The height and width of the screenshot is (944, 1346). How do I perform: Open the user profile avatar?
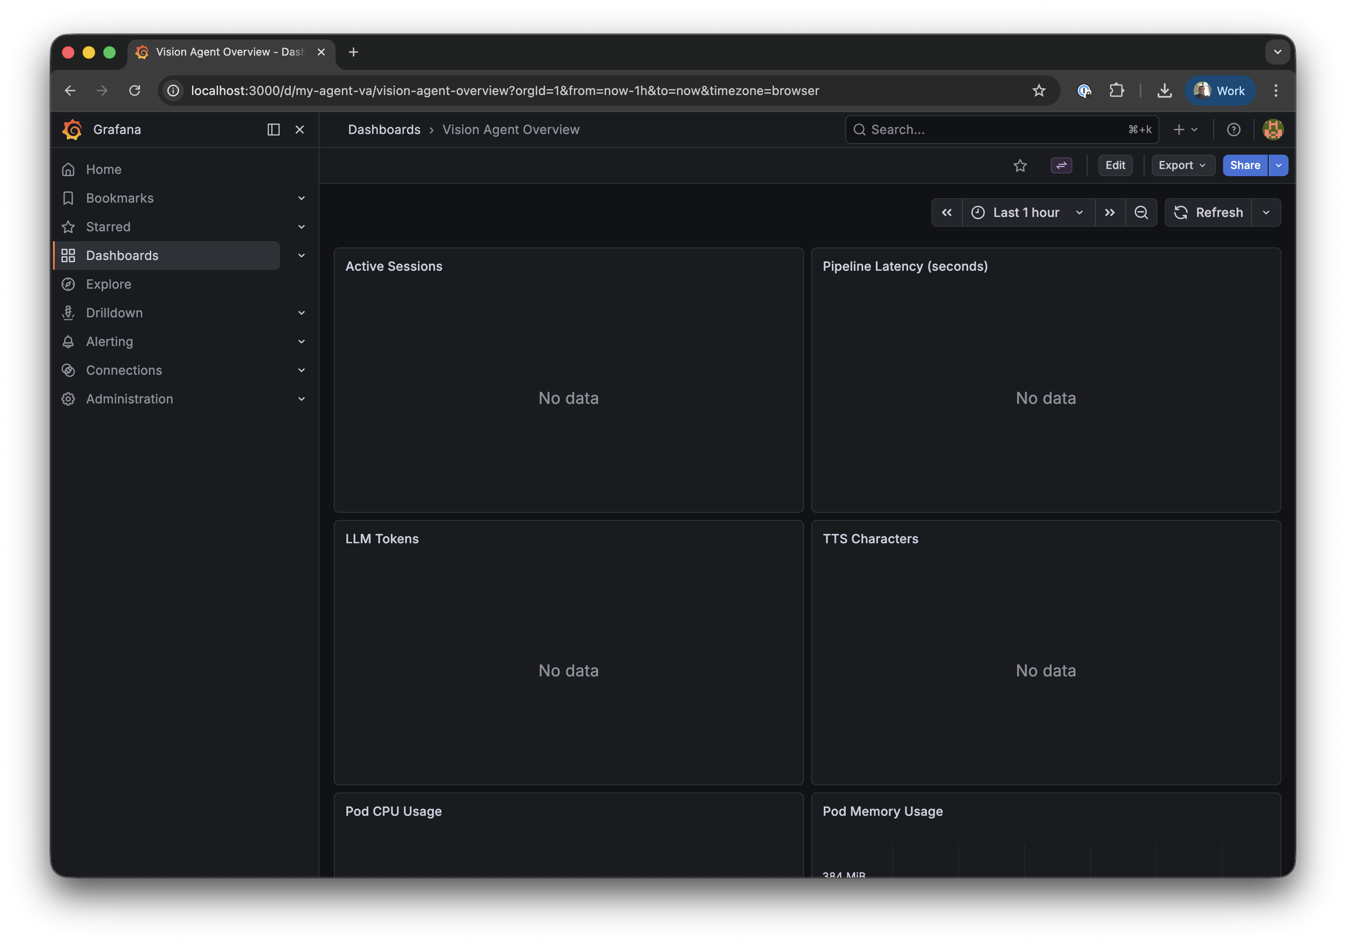[x=1273, y=130]
